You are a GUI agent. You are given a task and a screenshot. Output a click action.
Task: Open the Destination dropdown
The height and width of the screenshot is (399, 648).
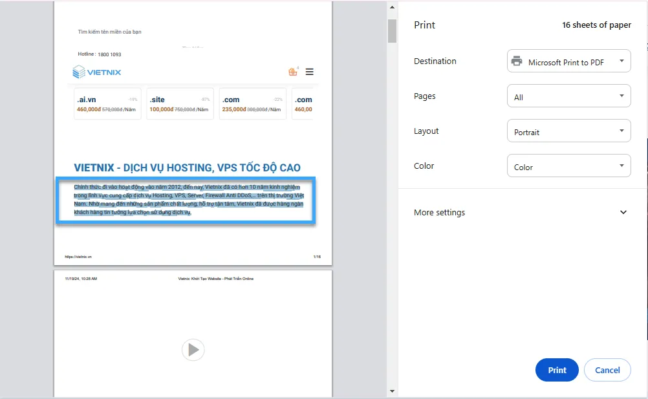coord(568,61)
